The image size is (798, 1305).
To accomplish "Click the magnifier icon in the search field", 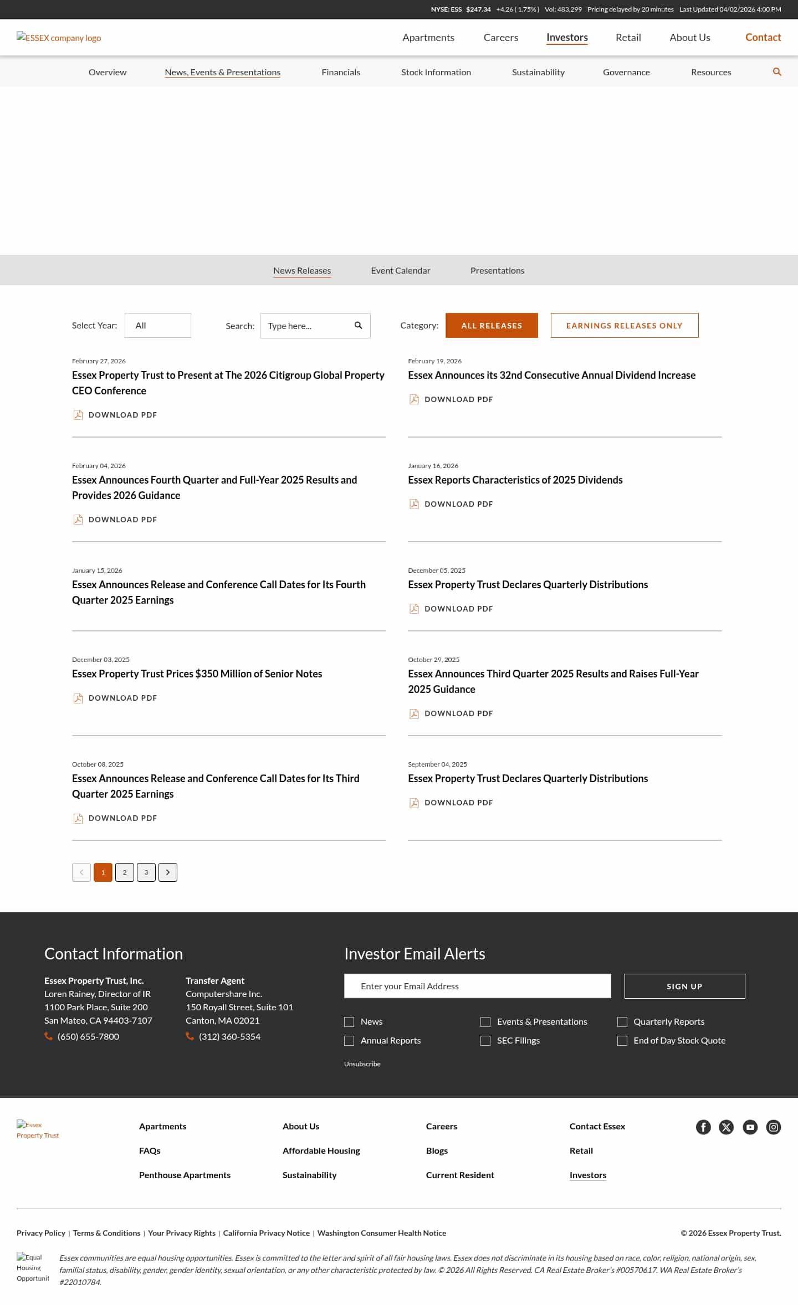I will 359,325.
